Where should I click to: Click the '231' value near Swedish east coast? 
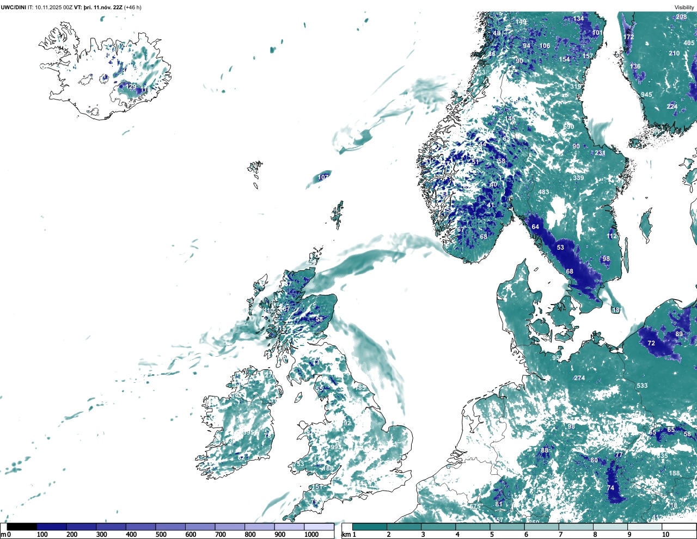coord(600,153)
